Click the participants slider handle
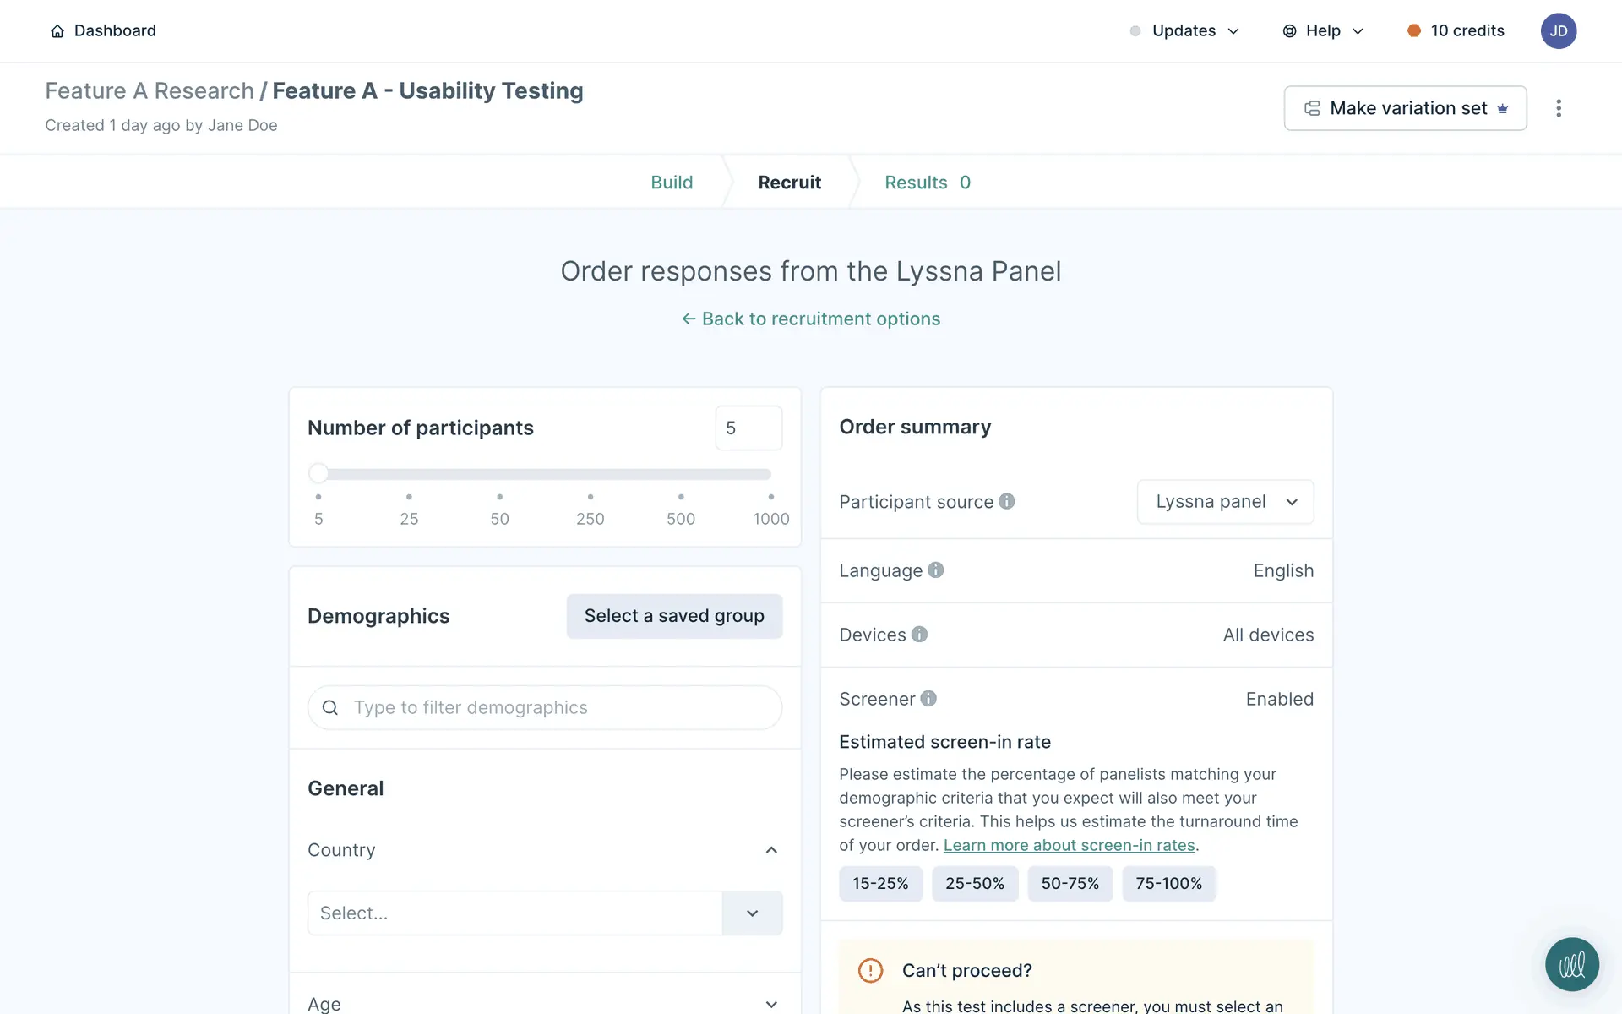Screen dimensions: 1622x1014 point(318,473)
